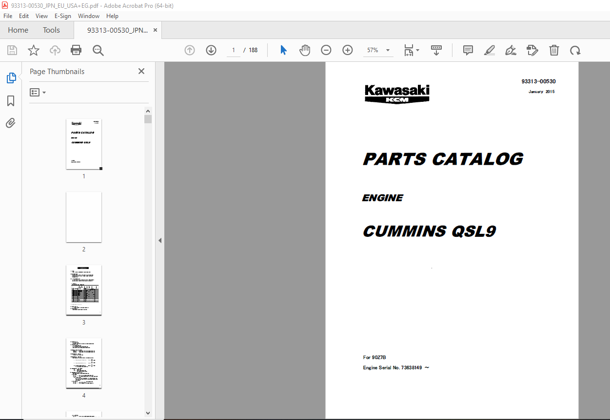
Task: Click the January 2015 date text
Action: click(541, 92)
